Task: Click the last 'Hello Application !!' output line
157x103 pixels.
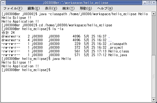Action: click(x=20, y=66)
